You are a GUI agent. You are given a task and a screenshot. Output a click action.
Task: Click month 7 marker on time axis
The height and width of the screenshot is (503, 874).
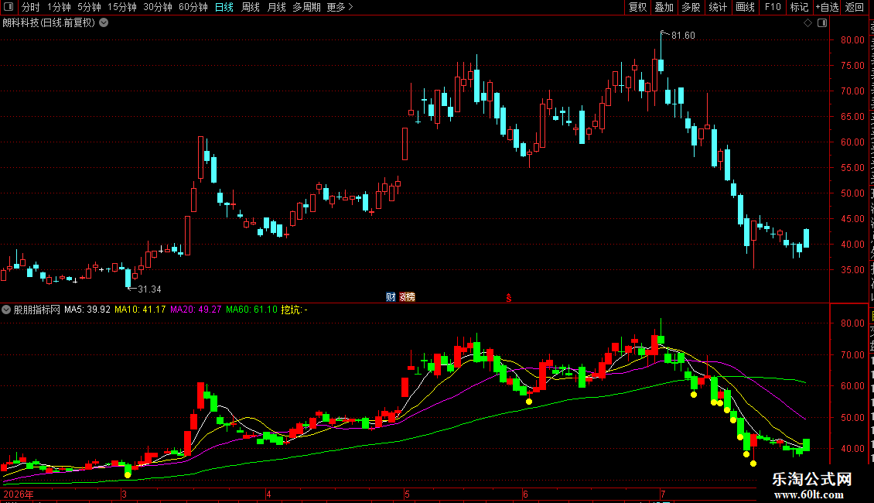click(x=663, y=494)
